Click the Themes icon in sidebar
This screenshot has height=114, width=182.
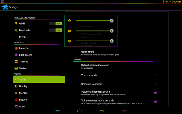(x=16, y=62)
